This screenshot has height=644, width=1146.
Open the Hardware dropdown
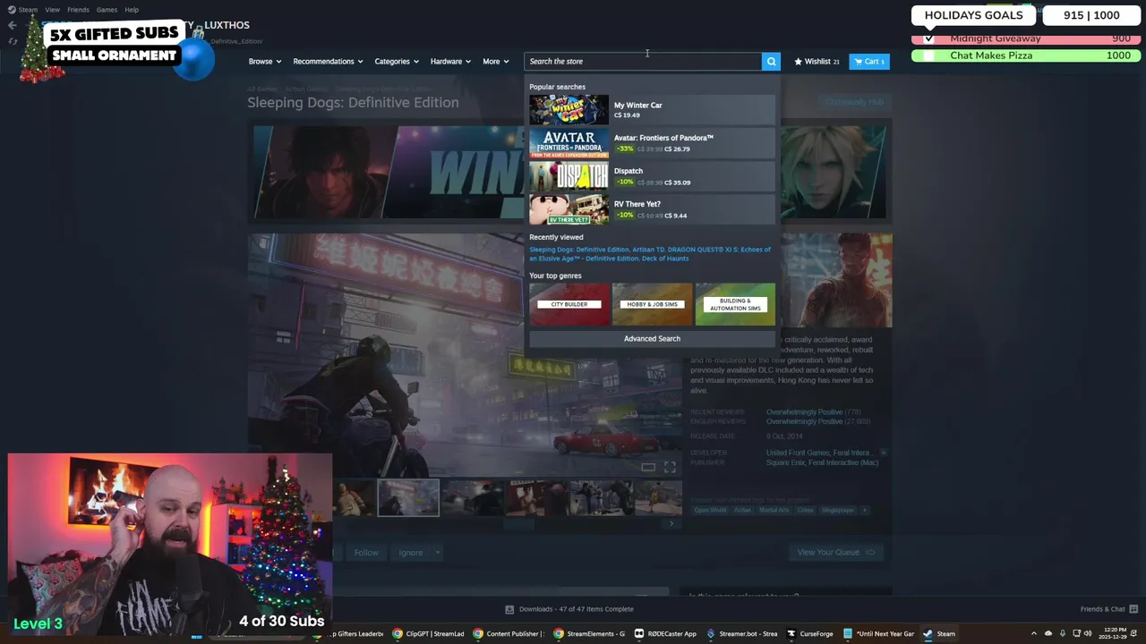[451, 62]
